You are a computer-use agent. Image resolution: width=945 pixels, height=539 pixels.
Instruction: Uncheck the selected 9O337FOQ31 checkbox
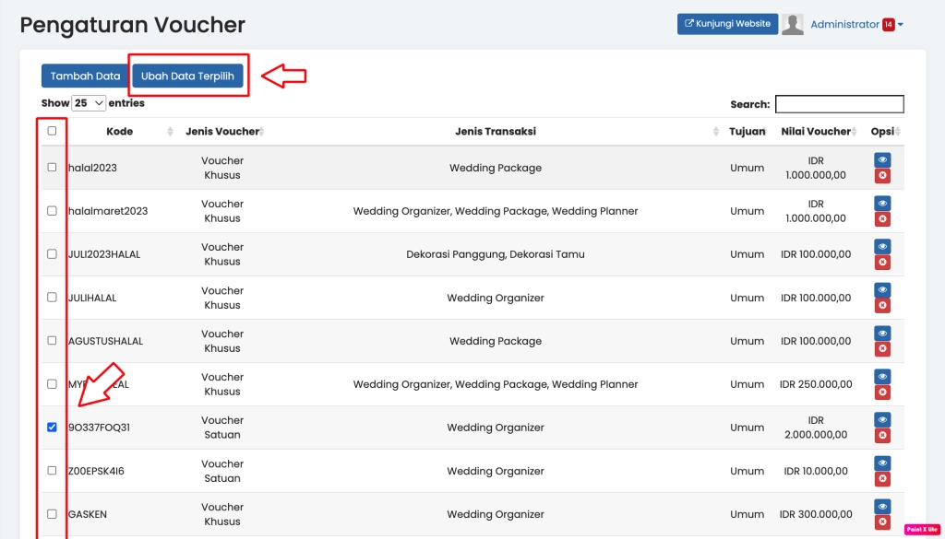point(52,427)
